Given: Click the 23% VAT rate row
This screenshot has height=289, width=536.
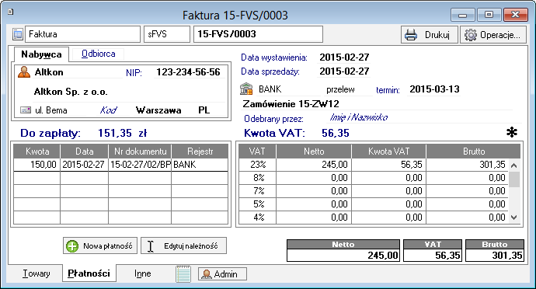Looking at the screenshot, I should pyautogui.click(x=374, y=165).
